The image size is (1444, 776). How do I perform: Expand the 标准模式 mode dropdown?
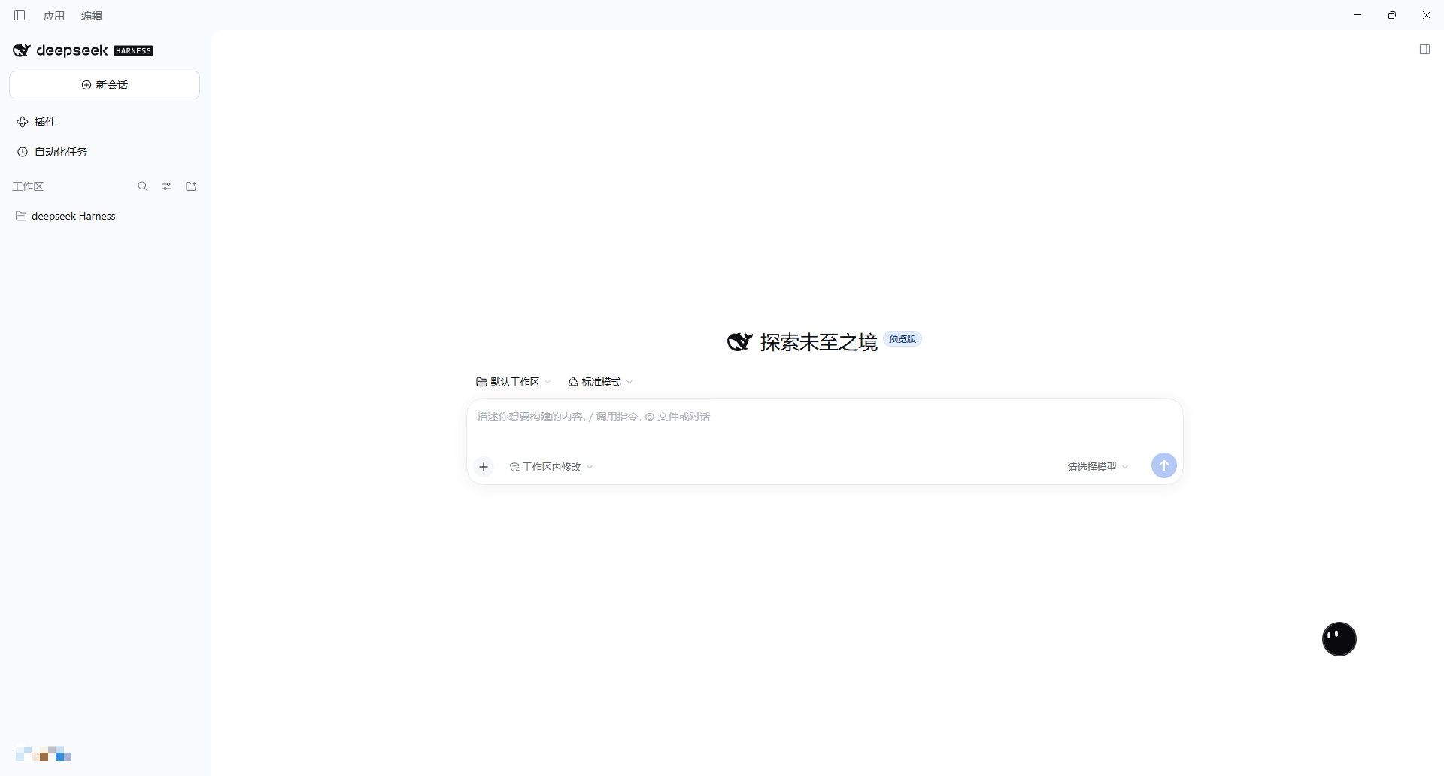pos(600,382)
